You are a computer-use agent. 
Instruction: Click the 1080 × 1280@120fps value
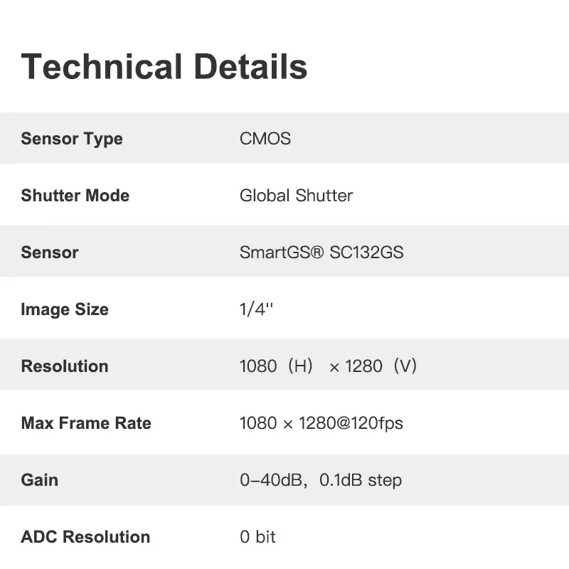tap(321, 423)
